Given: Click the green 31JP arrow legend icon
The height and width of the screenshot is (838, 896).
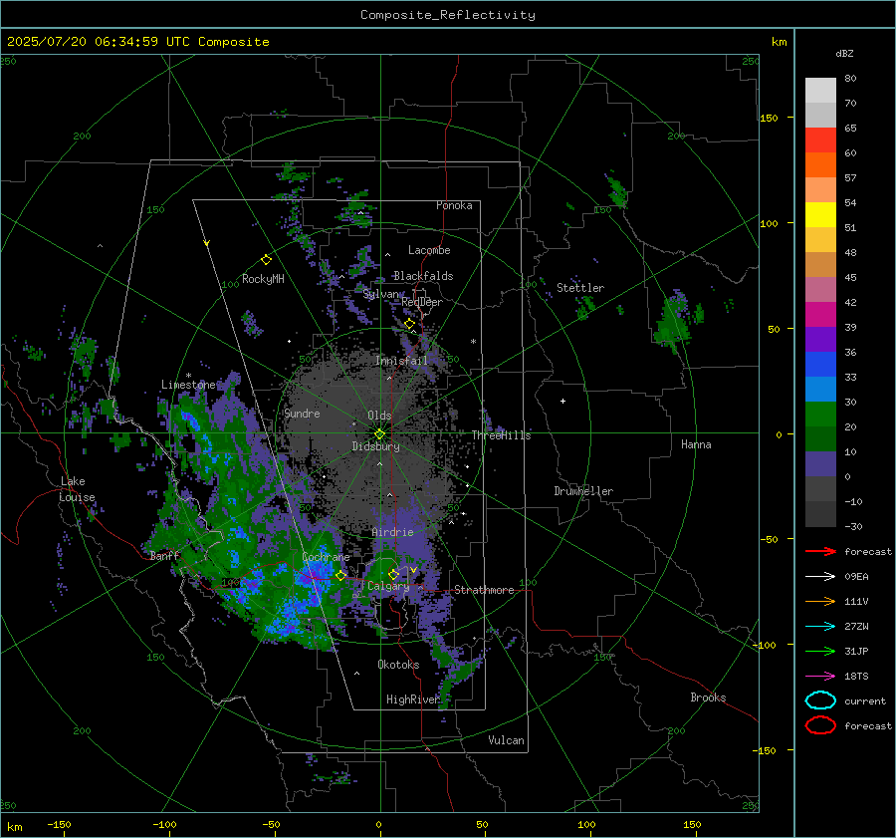Looking at the screenshot, I should (820, 651).
